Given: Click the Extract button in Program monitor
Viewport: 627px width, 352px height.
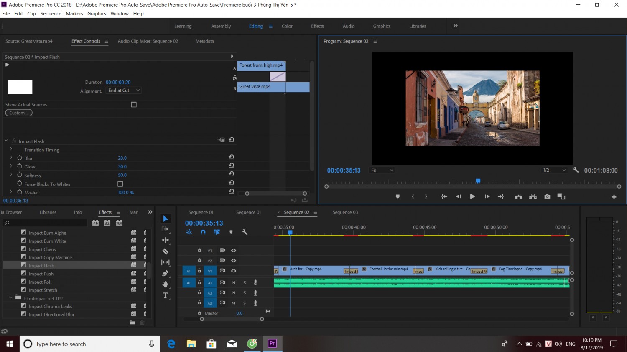Looking at the screenshot, I should (x=533, y=196).
